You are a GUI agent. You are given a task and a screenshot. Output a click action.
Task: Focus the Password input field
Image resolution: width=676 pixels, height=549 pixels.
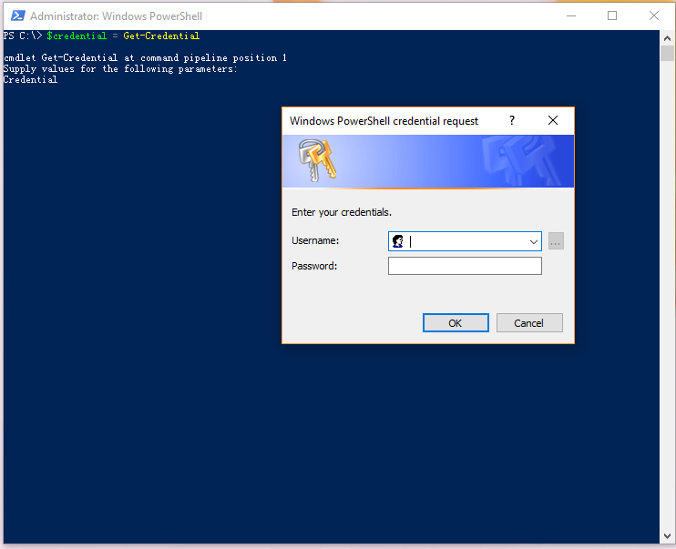point(465,266)
